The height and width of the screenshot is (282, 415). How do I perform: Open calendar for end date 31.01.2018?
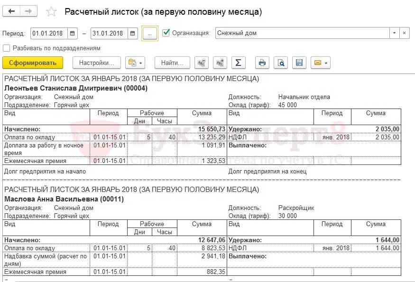[x=133, y=34]
